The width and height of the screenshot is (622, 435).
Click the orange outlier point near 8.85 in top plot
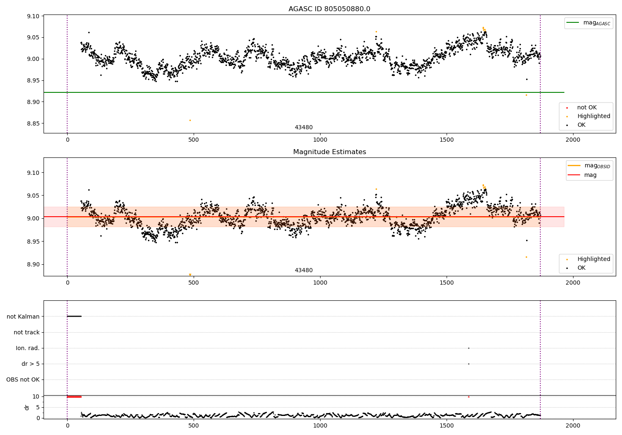coord(190,120)
